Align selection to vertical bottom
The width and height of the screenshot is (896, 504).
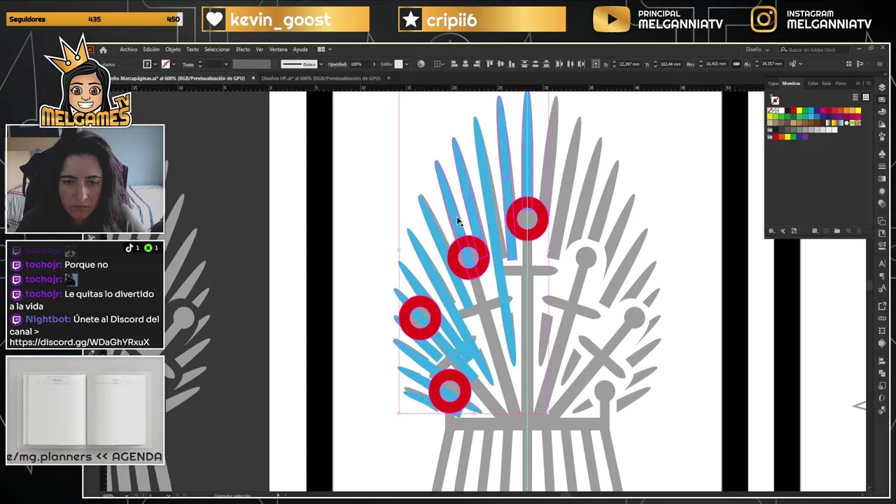[512, 64]
